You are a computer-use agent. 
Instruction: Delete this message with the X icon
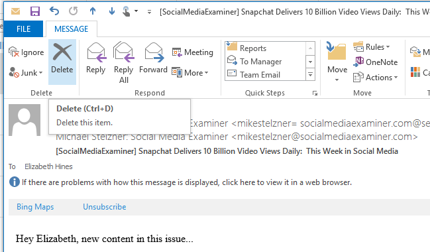point(62,62)
